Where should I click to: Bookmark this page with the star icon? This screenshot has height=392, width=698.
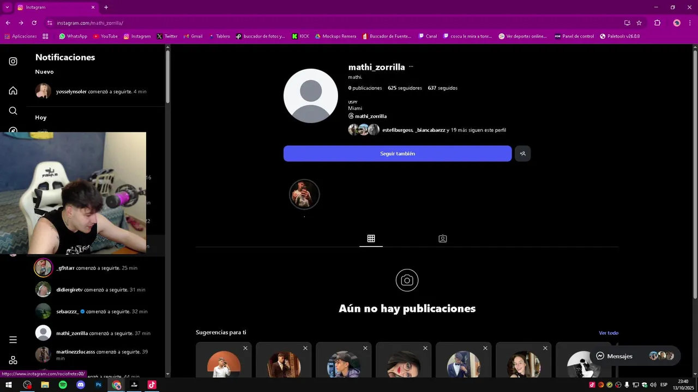(x=639, y=23)
